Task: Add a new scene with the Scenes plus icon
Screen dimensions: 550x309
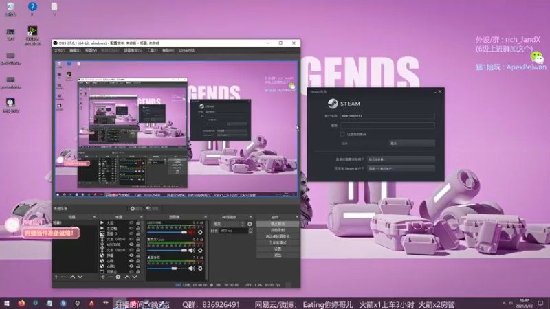Action: coord(56,277)
